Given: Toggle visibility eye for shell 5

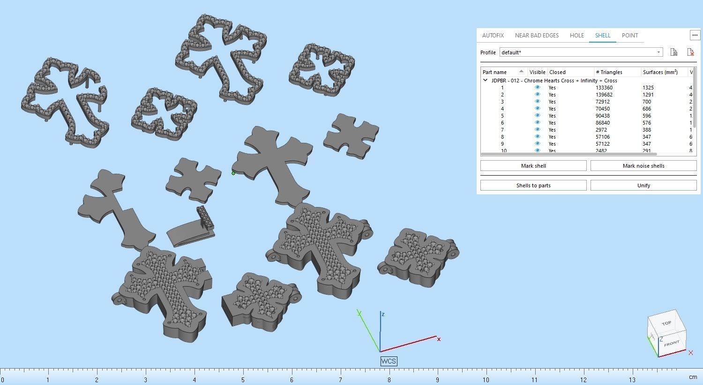Looking at the screenshot, I should [537, 116].
